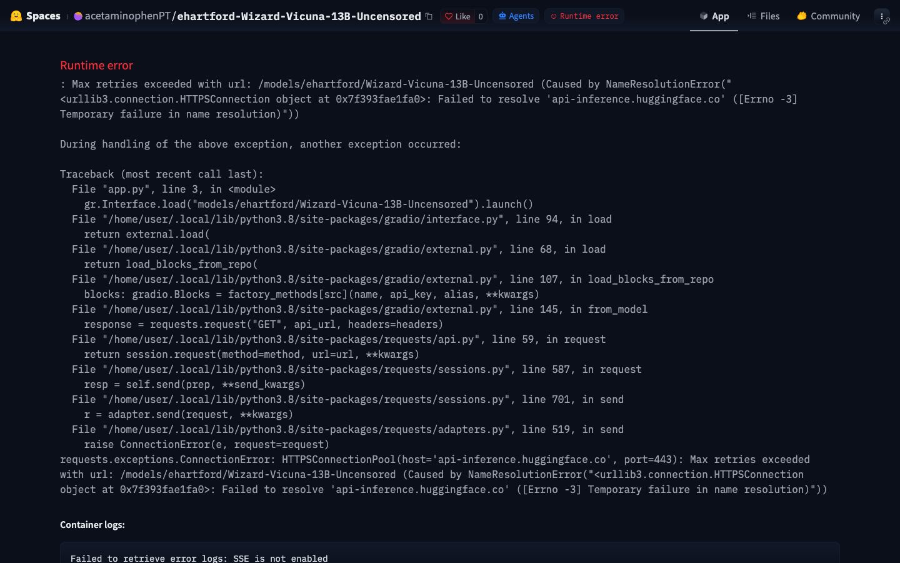The height and width of the screenshot is (563, 900).
Task: Click the 'return session.request' line
Action: click(x=251, y=354)
